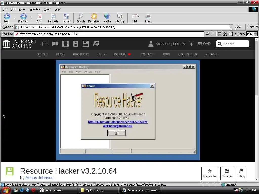Open the File menu
The width and height of the screenshot is (259, 194).
pyautogui.click(x=4, y=9)
